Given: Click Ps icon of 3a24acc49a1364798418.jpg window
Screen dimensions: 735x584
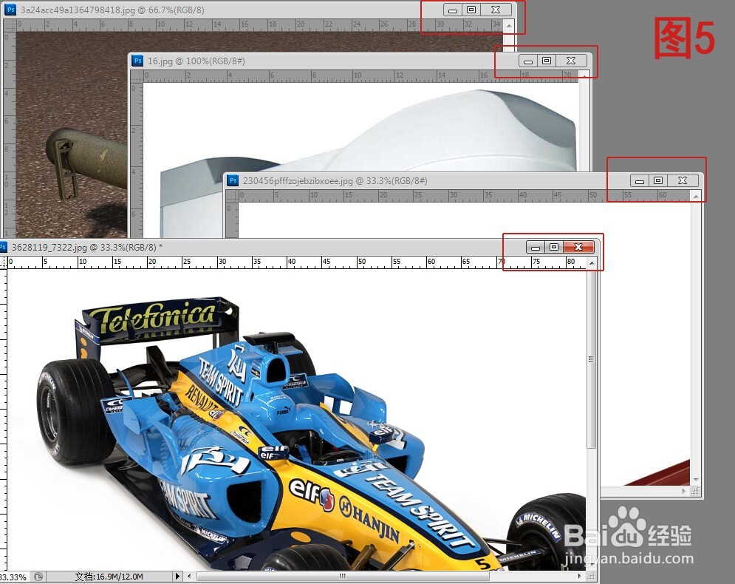Looking at the screenshot, I should click(x=10, y=10).
